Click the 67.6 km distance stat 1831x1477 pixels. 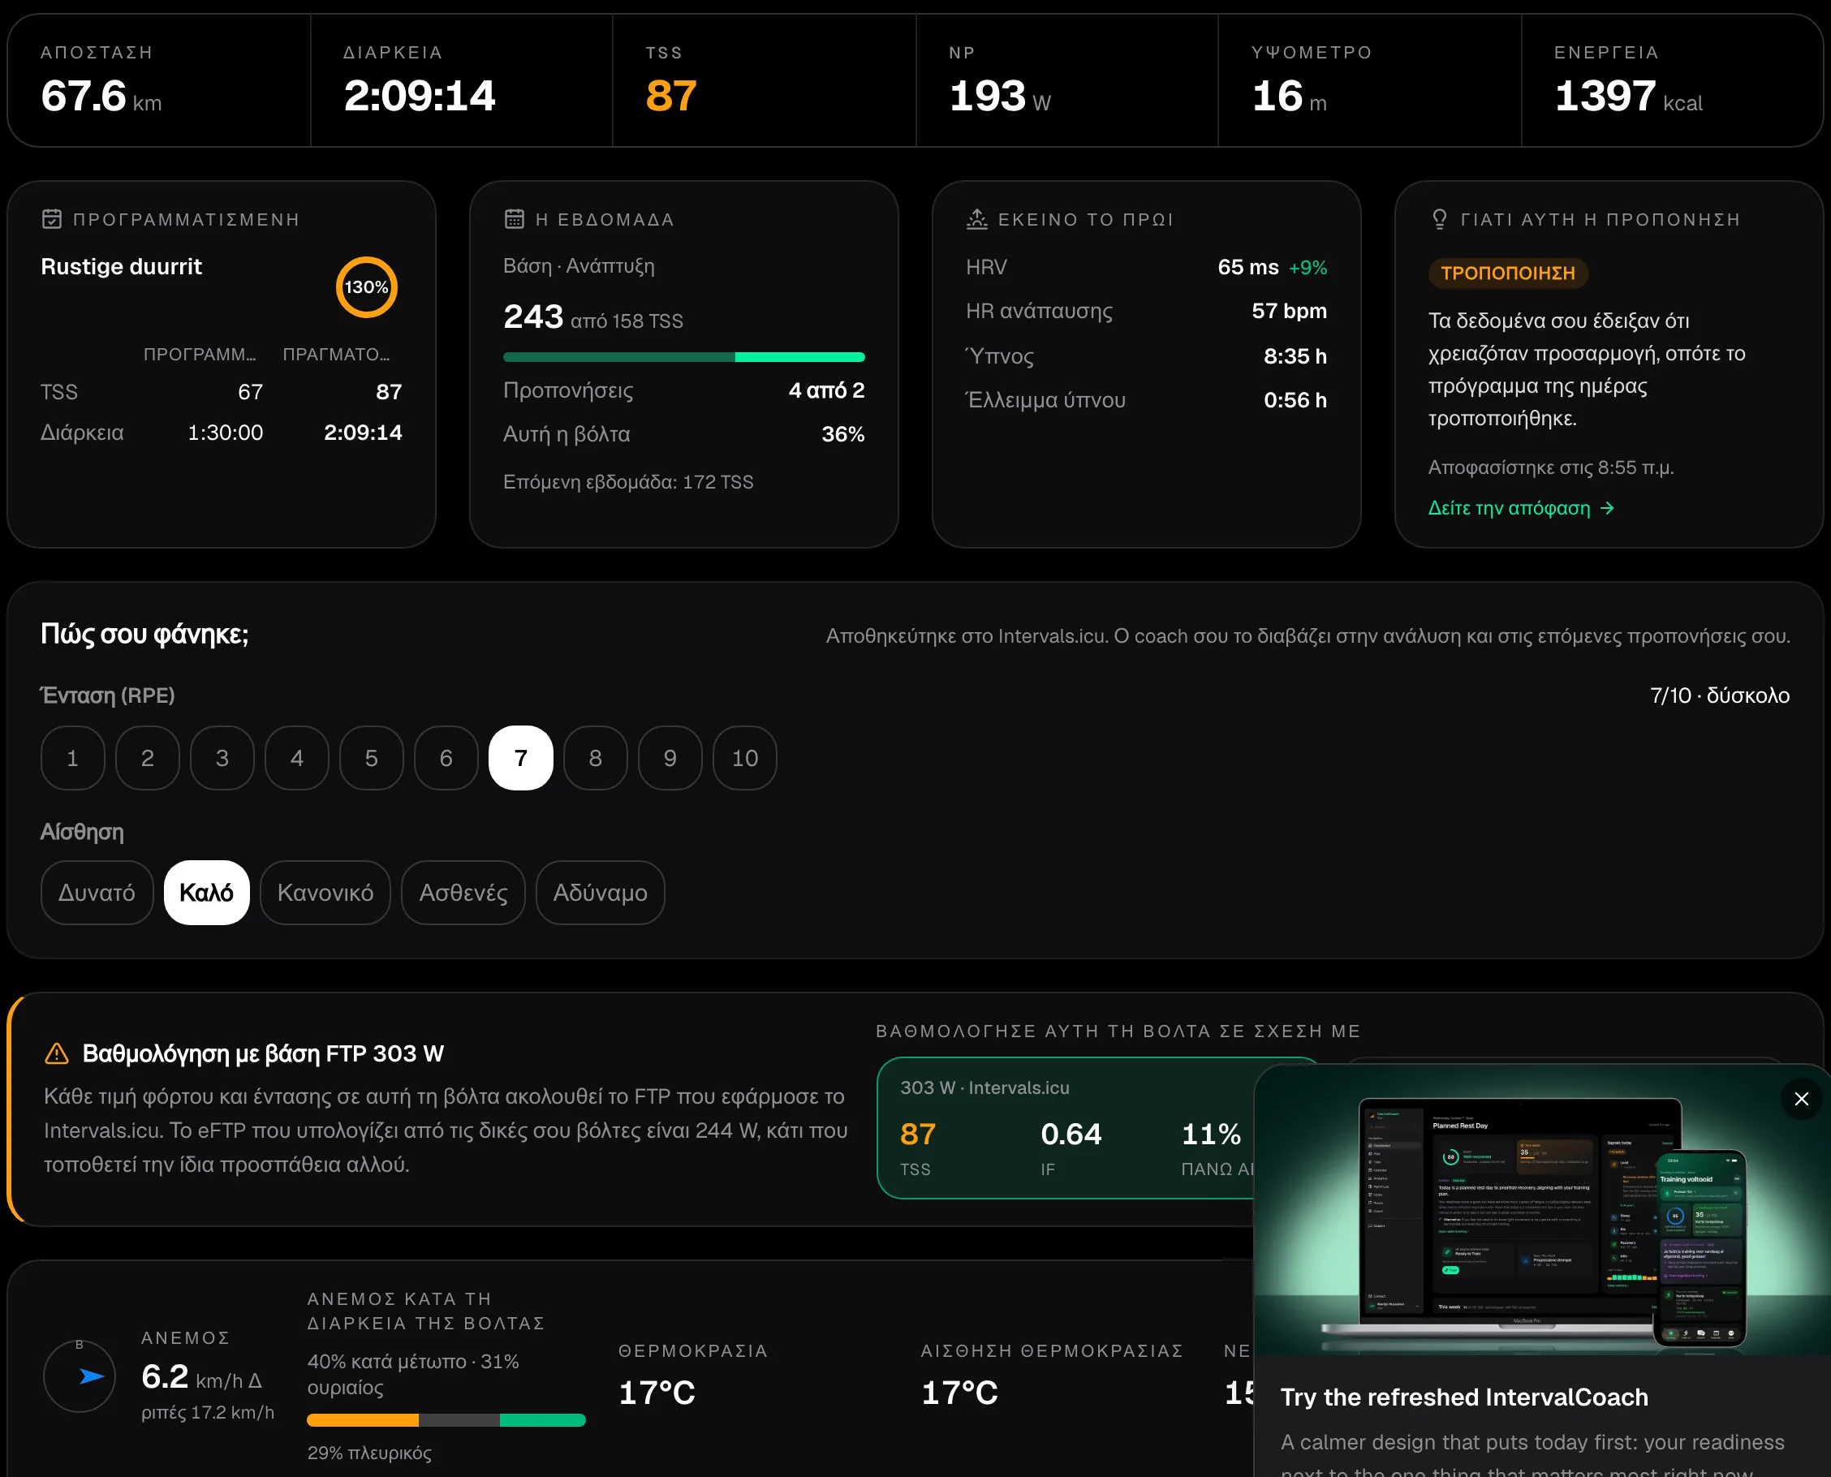pos(101,95)
